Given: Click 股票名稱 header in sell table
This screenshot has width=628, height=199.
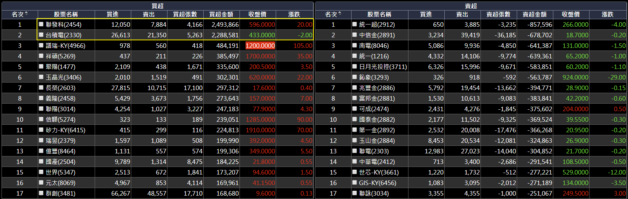Looking at the screenshot, I should 379,14.
